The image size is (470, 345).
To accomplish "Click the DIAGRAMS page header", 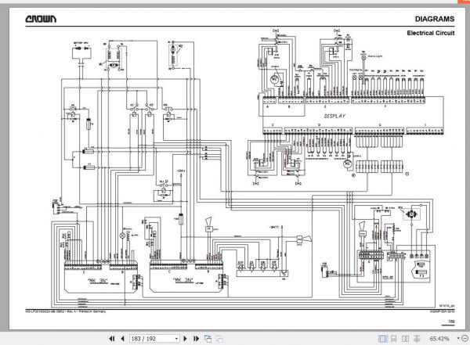I will click(435, 19).
